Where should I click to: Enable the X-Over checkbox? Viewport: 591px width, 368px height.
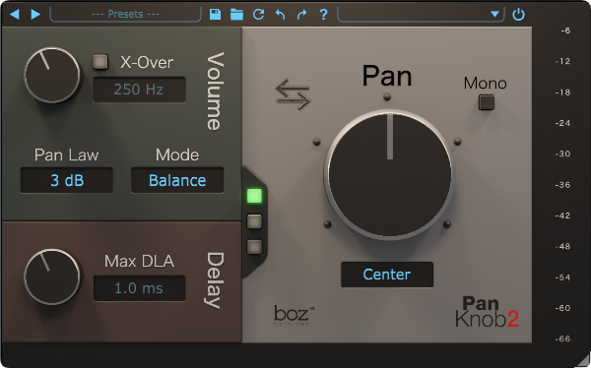100,62
